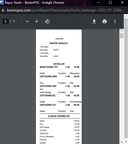Download the report PDF
This screenshot has width=128, height=144.
pyautogui.click(x=94, y=21)
